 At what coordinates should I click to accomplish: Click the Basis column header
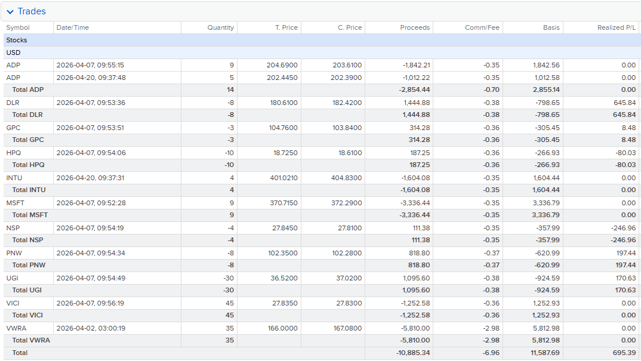point(551,27)
